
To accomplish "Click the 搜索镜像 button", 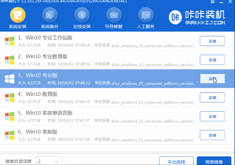I will point(214,161).
